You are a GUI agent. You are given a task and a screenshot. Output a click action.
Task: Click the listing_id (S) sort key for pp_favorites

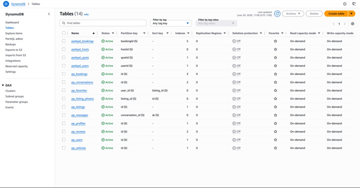tap(160, 91)
